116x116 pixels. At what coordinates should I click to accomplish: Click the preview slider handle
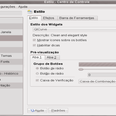pos(81,69)
